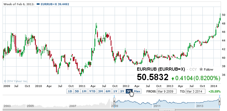Select the 3M range button

coord(101,91)
